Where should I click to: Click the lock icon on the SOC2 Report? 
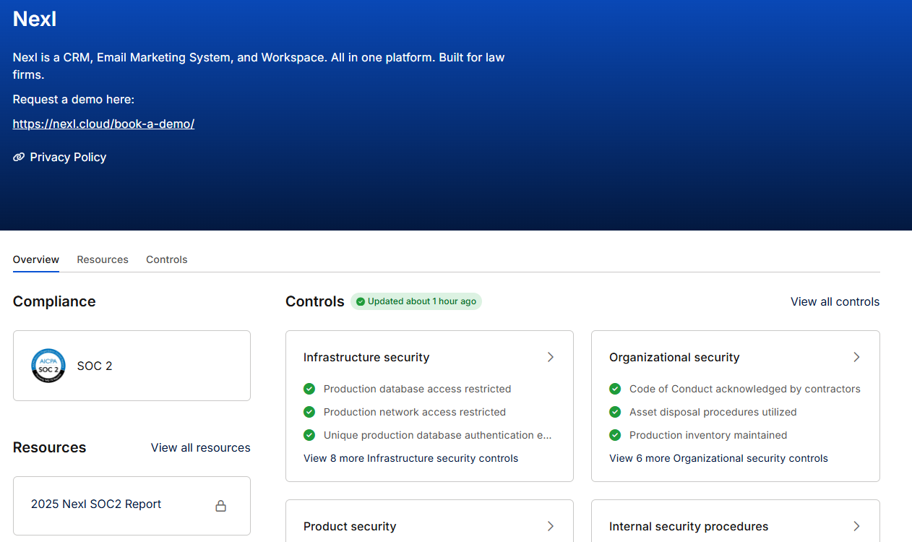click(x=220, y=506)
